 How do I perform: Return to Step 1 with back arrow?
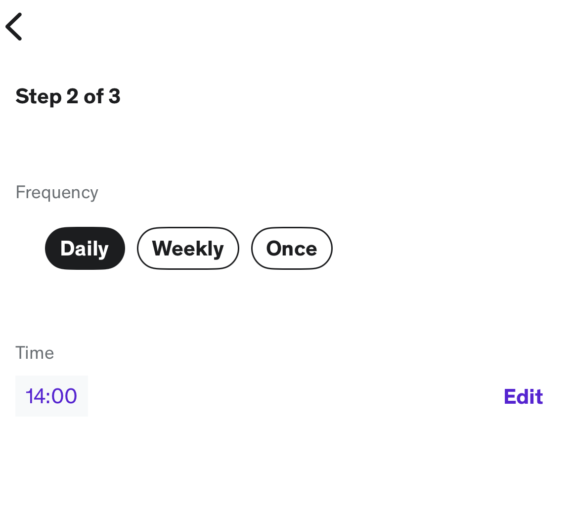pos(14,26)
